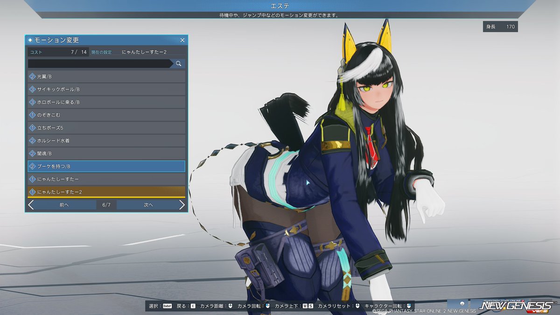Select the のぞきこむ motion

(x=106, y=115)
